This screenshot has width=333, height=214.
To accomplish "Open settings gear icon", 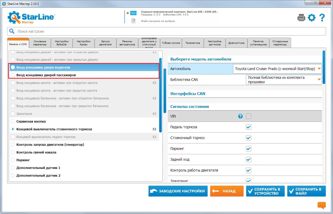I will coord(312,18).
